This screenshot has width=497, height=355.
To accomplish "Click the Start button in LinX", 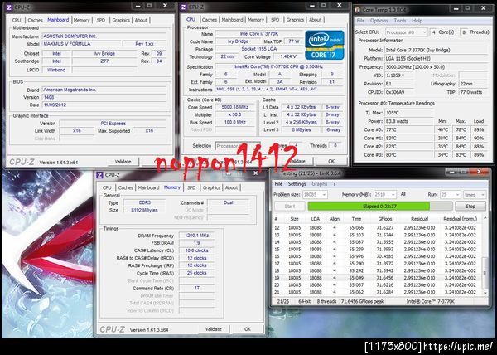I will [290, 207].
